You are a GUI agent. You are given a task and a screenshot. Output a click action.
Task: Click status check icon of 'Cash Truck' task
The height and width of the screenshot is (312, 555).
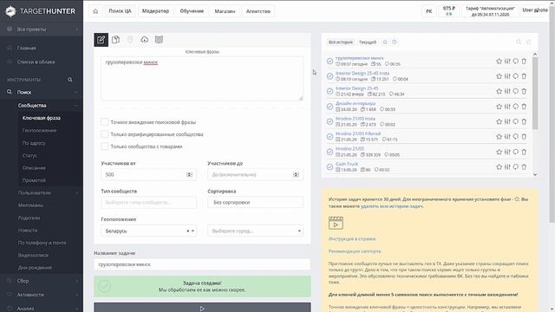[x=330, y=167]
